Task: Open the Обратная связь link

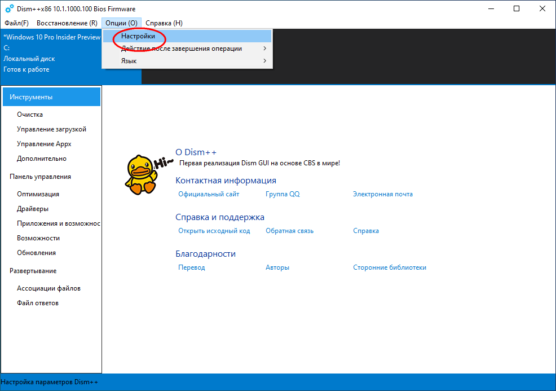Action: [x=289, y=231]
